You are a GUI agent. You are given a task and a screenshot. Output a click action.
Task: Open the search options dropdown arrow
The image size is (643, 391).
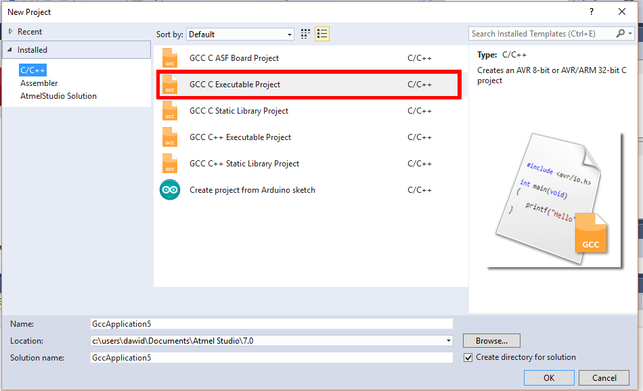click(630, 34)
